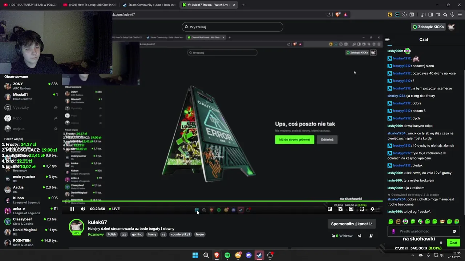Open the mokrysuchar IRL channel

31,179
